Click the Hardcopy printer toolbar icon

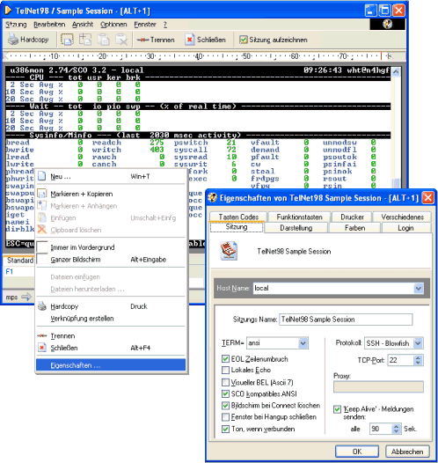13,40
